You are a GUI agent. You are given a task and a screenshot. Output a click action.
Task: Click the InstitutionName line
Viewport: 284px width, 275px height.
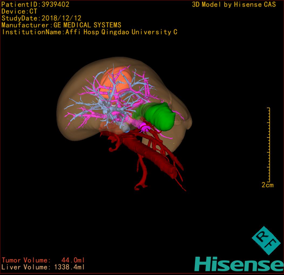tap(89, 32)
